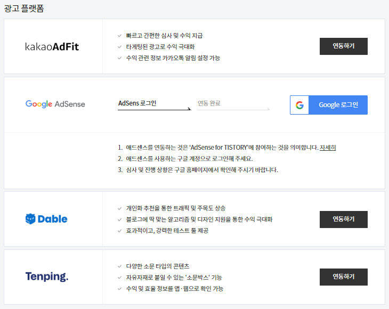Click the Google AdSense logo
Viewport: 389px width, 309px height.
(x=55, y=104)
